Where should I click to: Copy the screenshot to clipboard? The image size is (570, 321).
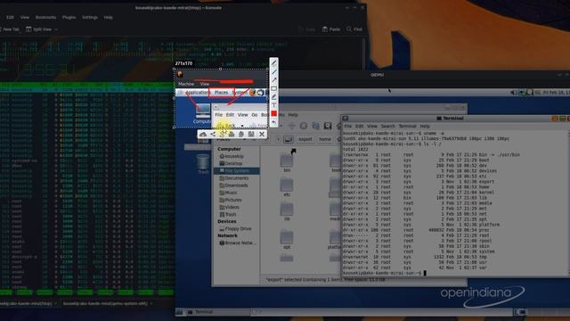click(x=241, y=135)
